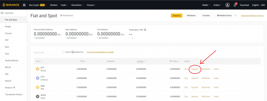This screenshot has width=267, height=101.
Task: Select Vanilla Options in sidebar
Action: pyautogui.click(x=11, y=61)
